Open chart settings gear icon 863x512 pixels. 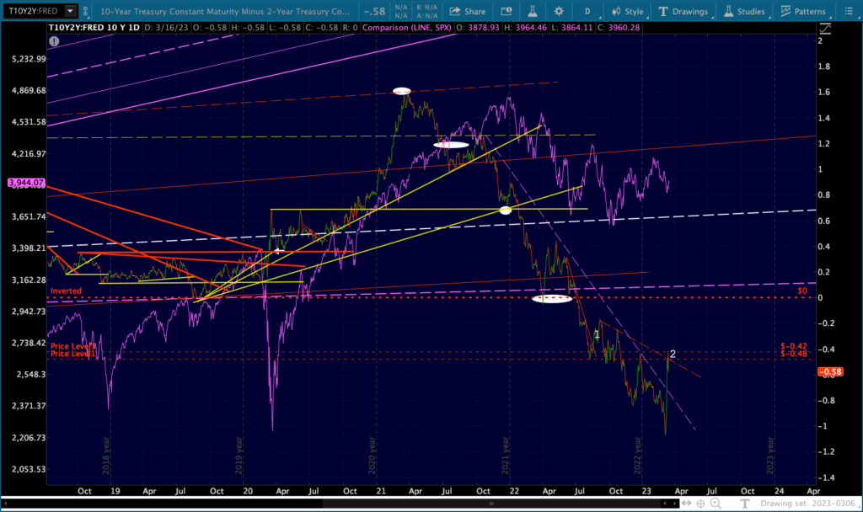tap(559, 11)
